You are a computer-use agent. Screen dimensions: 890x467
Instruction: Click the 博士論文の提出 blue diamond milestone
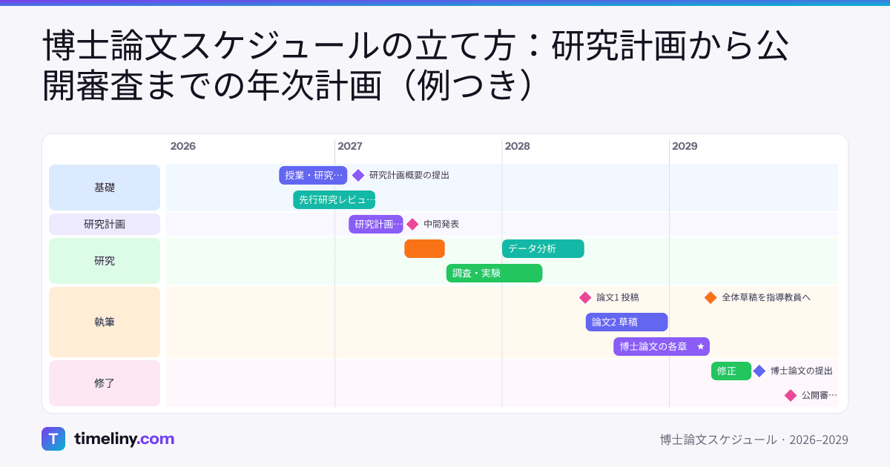(759, 371)
